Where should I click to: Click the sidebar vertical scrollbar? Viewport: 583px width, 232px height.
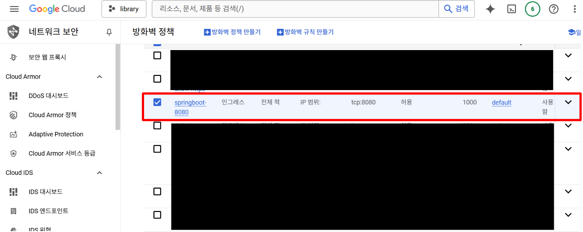[118, 87]
